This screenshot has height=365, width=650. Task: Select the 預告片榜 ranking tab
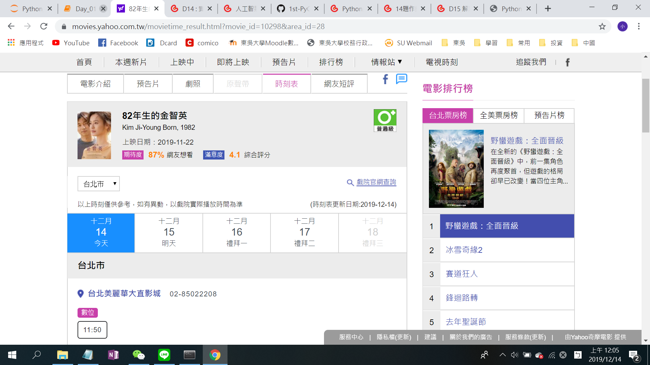click(549, 116)
